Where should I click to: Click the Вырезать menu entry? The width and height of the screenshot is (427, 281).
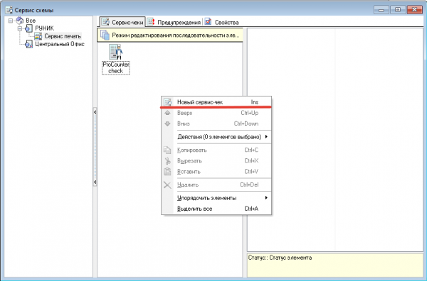pos(216,161)
